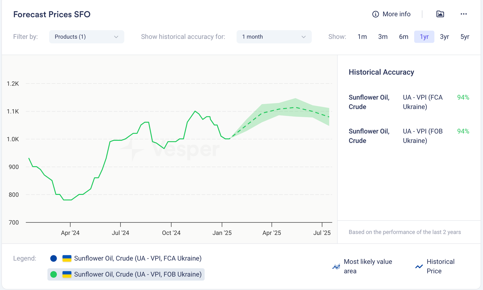Click the Most likely value area icon
The height and width of the screenshot is (290, 483).
pos(336,266)
